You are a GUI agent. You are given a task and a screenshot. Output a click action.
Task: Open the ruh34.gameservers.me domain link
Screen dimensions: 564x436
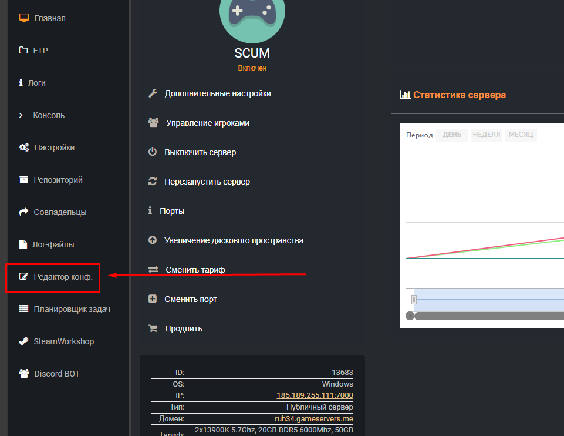[x=313, y=419]
